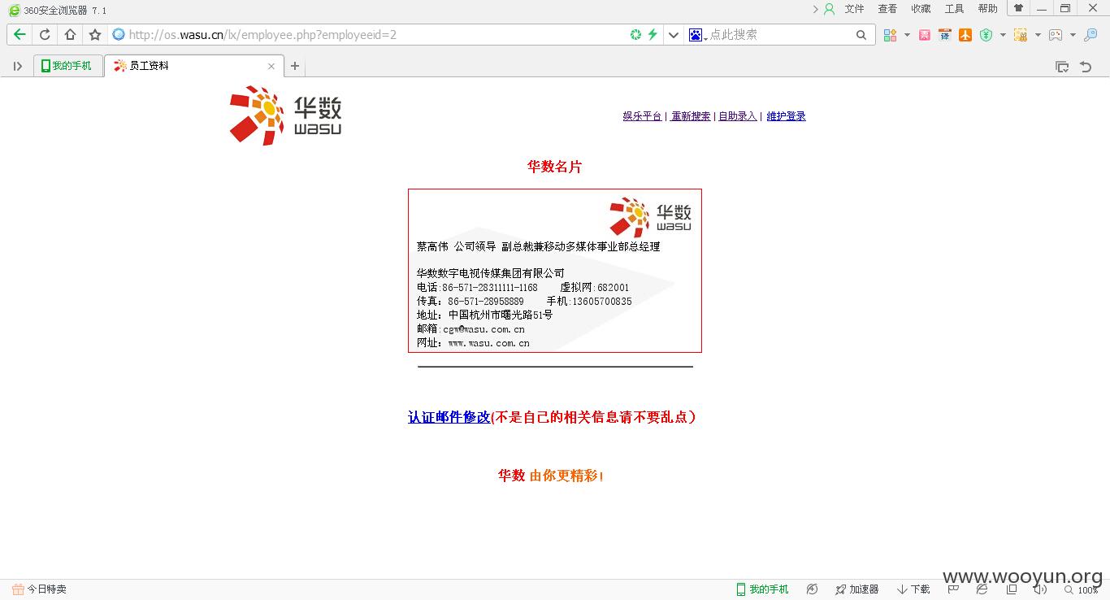Open the 工具 menu
The height and width of the screenshot is (600, 1110).
point(954,9)
